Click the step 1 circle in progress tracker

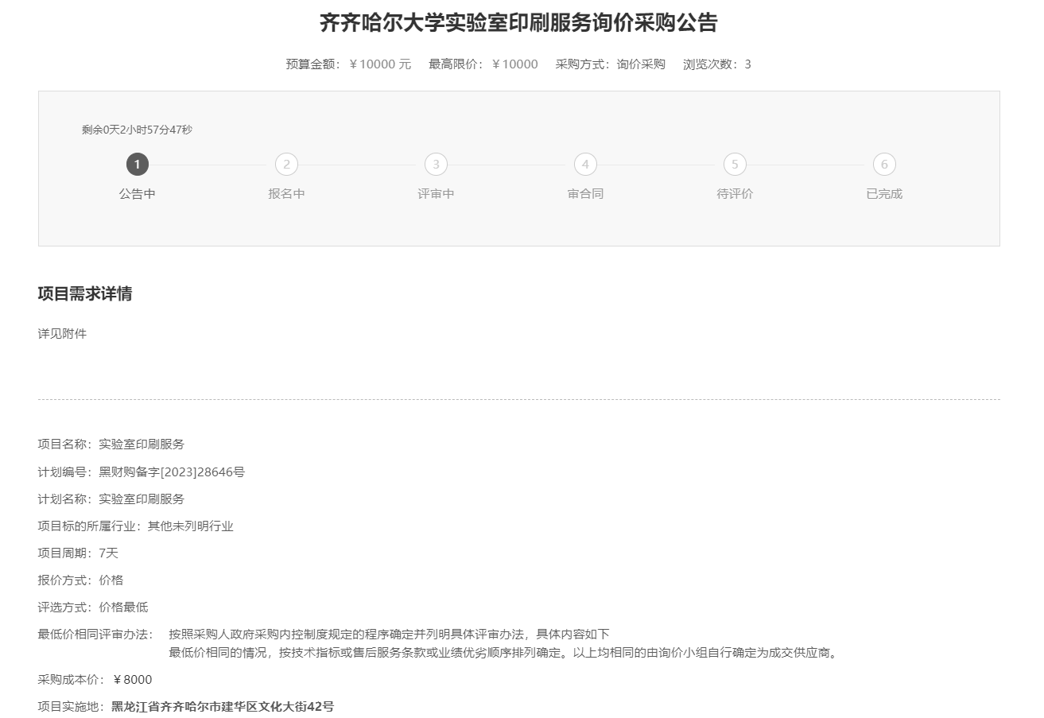pos(137,165)
